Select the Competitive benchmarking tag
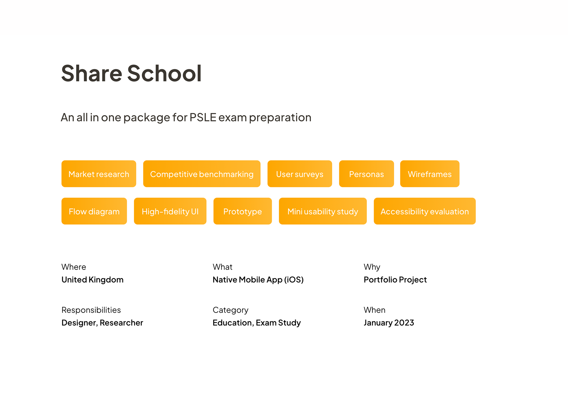This screenshot has width=568, height=398. [x=201, y=174]
